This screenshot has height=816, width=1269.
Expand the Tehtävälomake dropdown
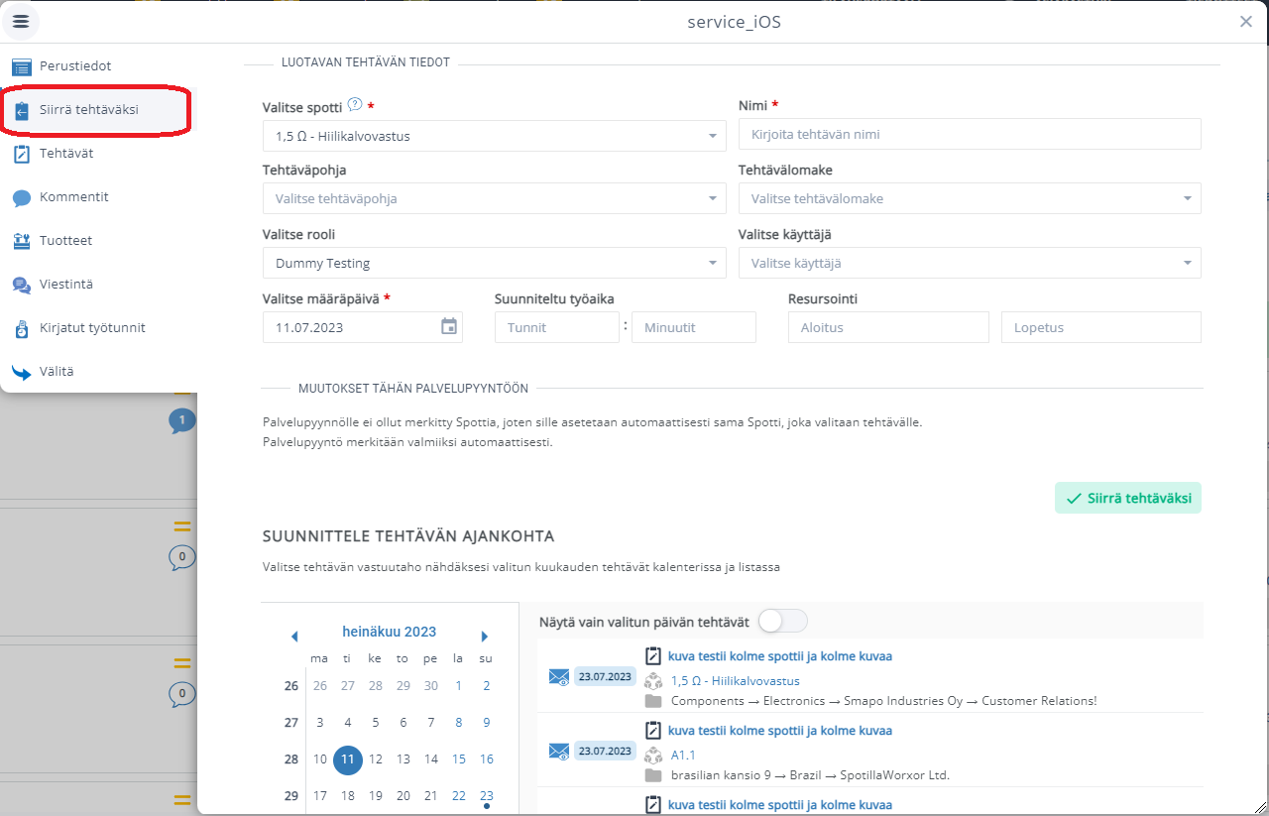coord(970,198)
